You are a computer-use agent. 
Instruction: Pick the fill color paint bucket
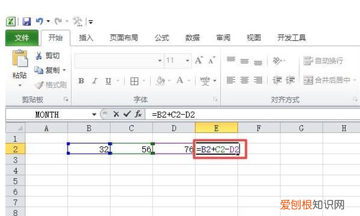pos(160,81)
